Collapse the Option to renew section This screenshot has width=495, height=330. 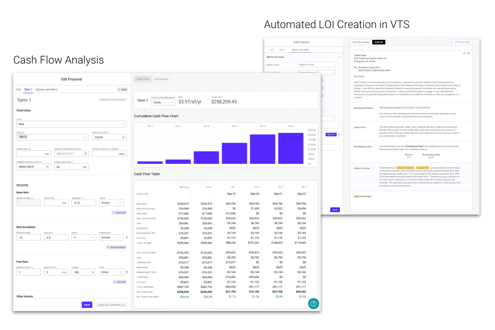point(339,57)
